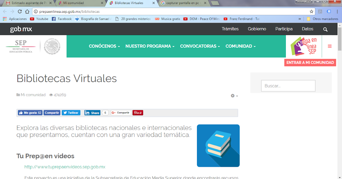Click inside the Buscar search field
This screenshot has height=179, width=342.
[x=288, y=86]
